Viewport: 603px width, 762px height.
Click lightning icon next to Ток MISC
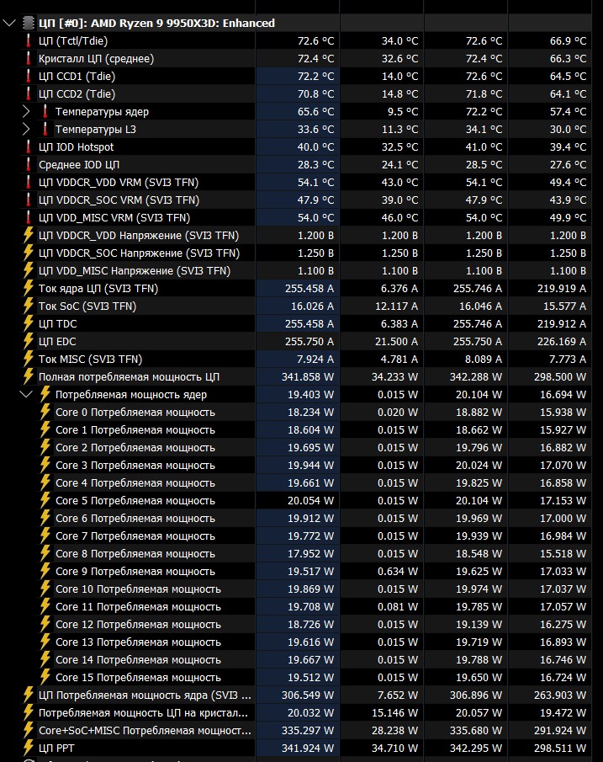29,360
